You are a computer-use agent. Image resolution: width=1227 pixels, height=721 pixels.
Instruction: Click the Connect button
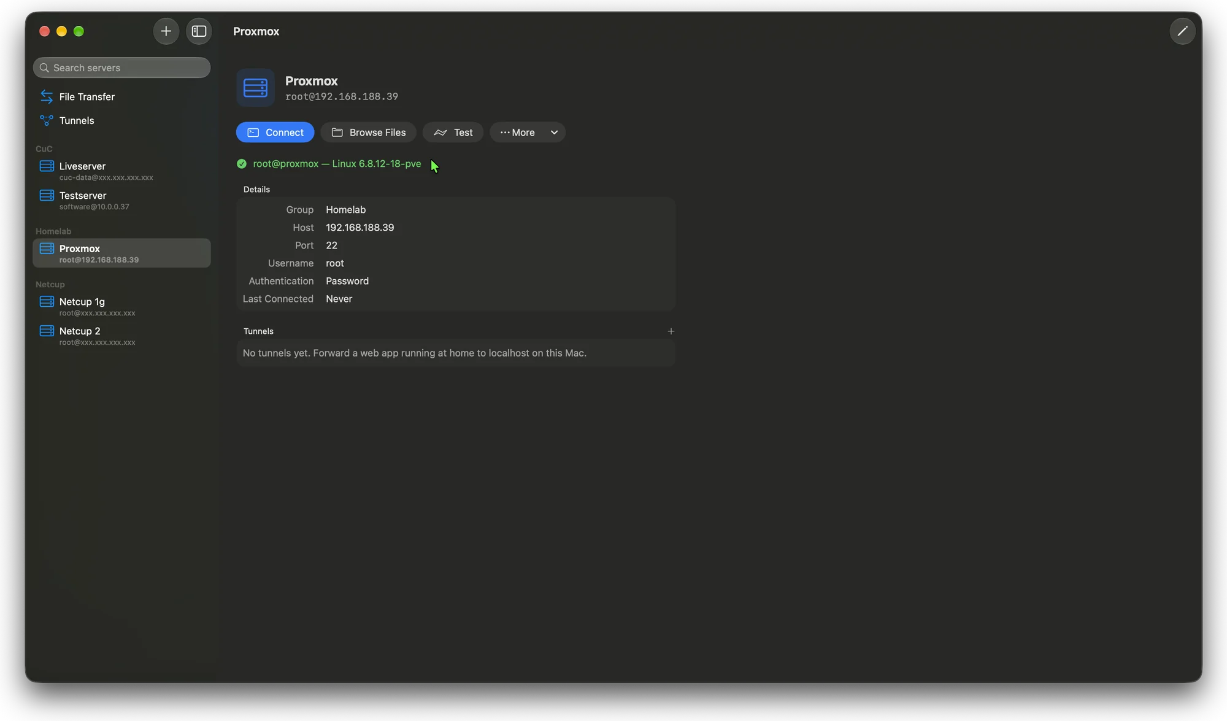275,133
